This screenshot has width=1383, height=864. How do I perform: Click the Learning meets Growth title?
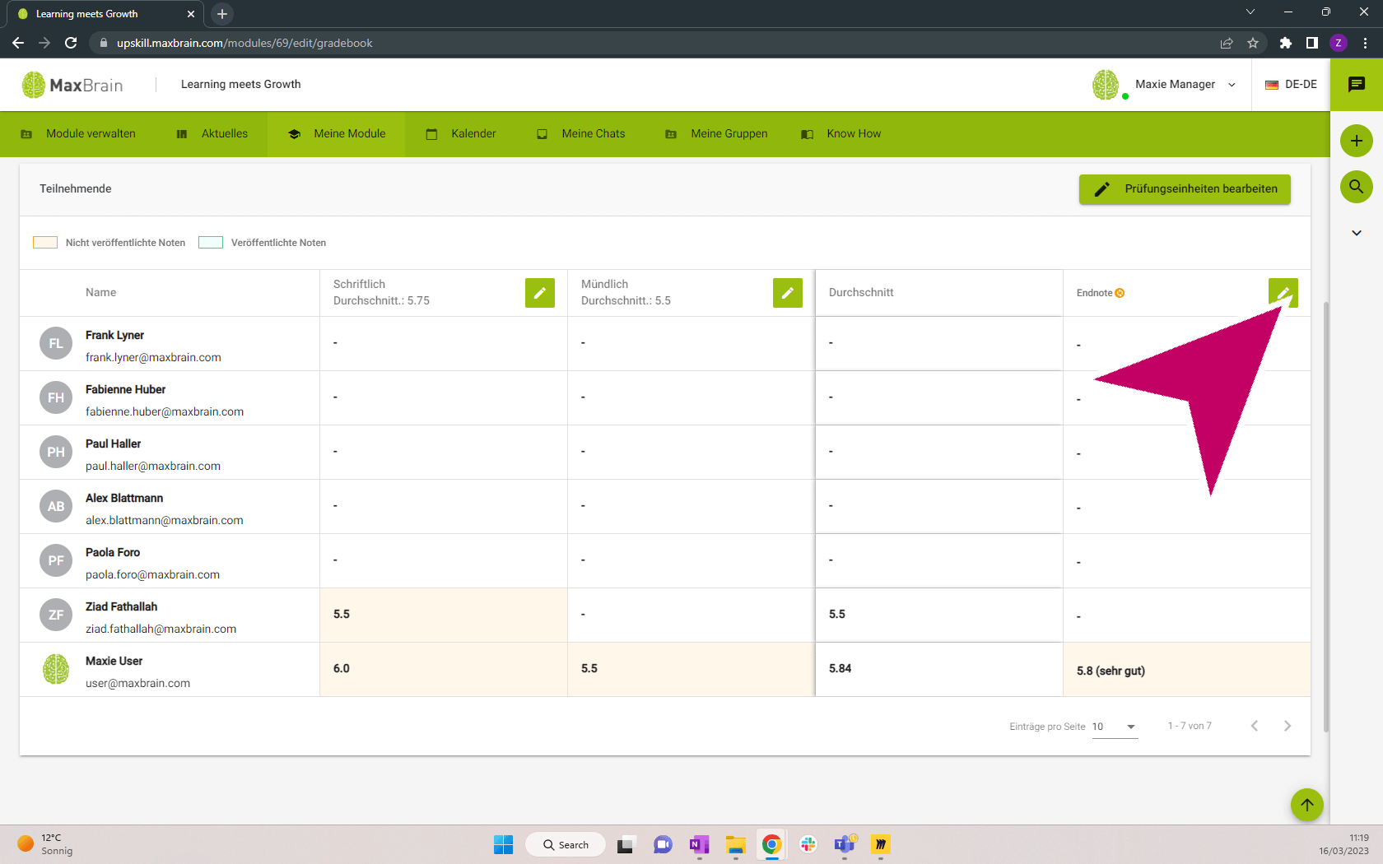(x=240, y=84)
